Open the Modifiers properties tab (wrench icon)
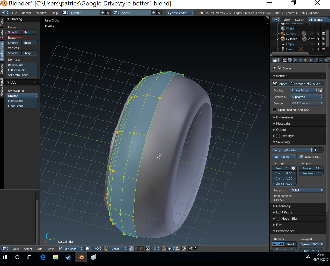 316,60
